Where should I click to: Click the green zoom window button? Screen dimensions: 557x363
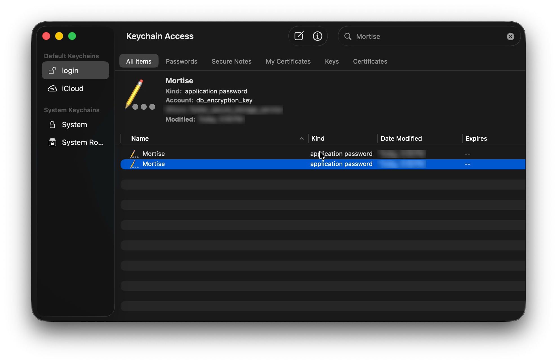pyautogui.click(x=72, y=36)
